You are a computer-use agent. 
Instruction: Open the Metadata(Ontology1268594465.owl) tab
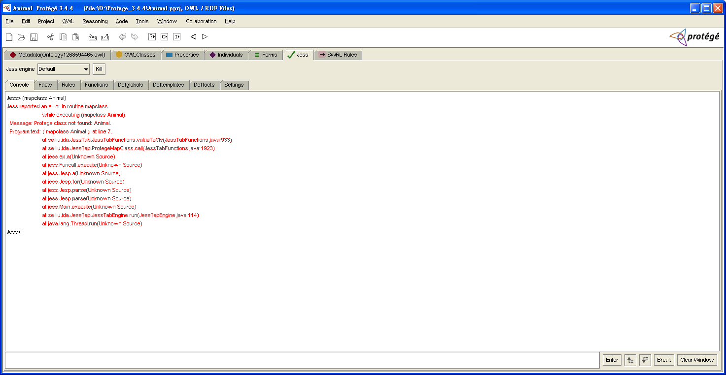57,55
